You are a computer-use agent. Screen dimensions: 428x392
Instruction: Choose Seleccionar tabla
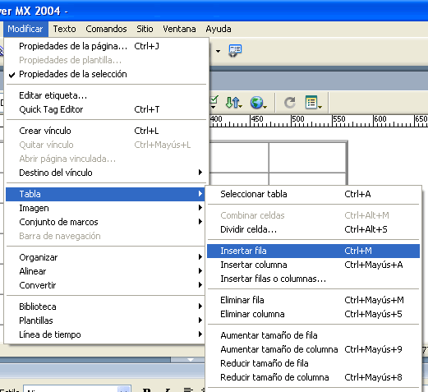(x=313, y=194)
